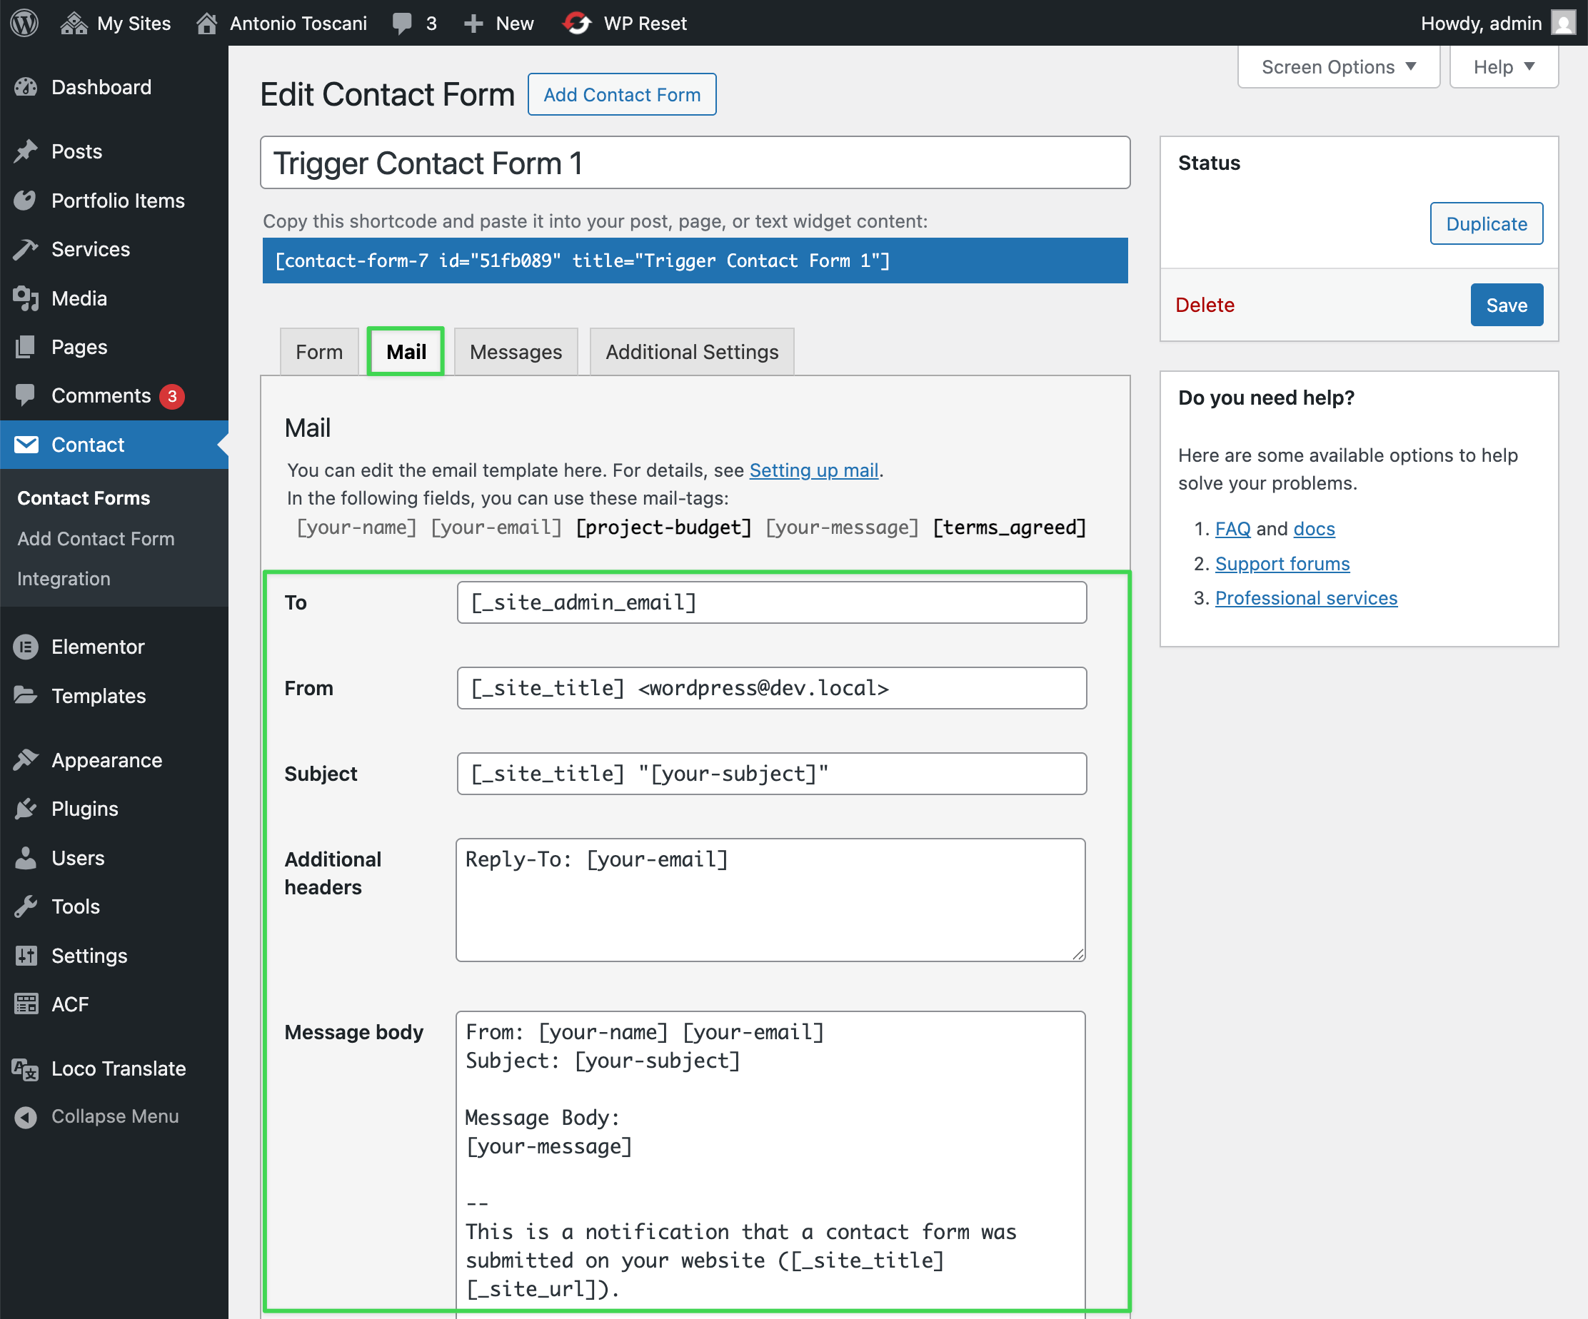Open the My Sites menu
This screenshot has width=1588, height=1319.
click(x=116, y=23)
